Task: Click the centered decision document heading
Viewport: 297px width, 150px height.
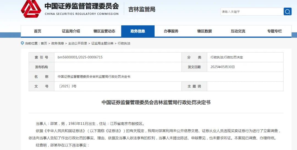Action: point(156,102)
